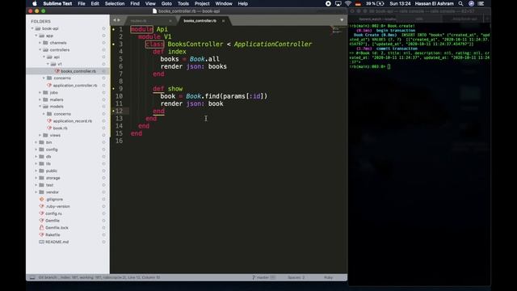The height and width of the screenshot is (291, 517).
Task: Select the db folder in sidebar
Action: (x=48, y=156)
